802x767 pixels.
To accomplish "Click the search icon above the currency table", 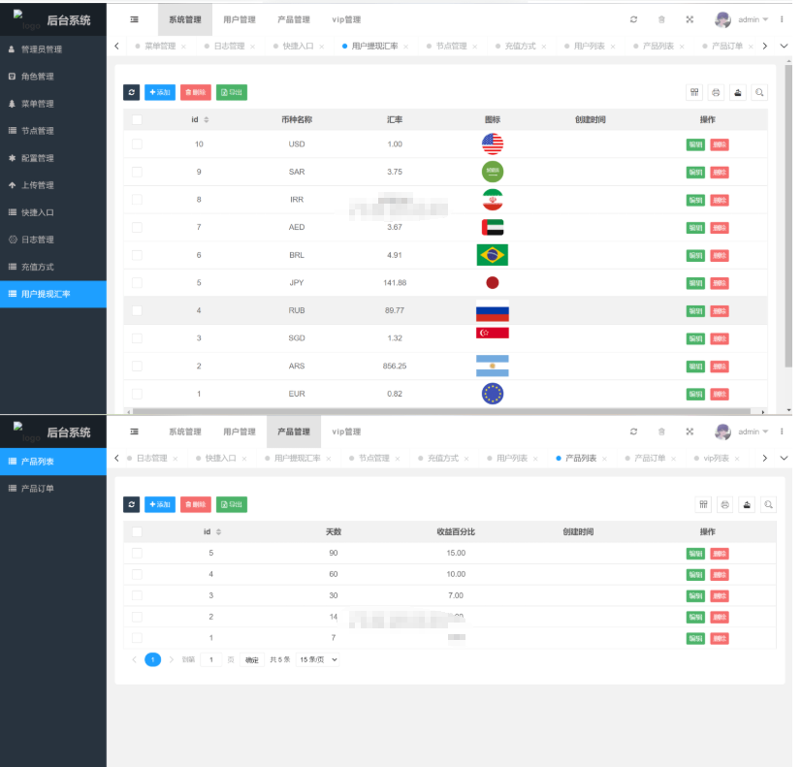I will click(759, 92).
